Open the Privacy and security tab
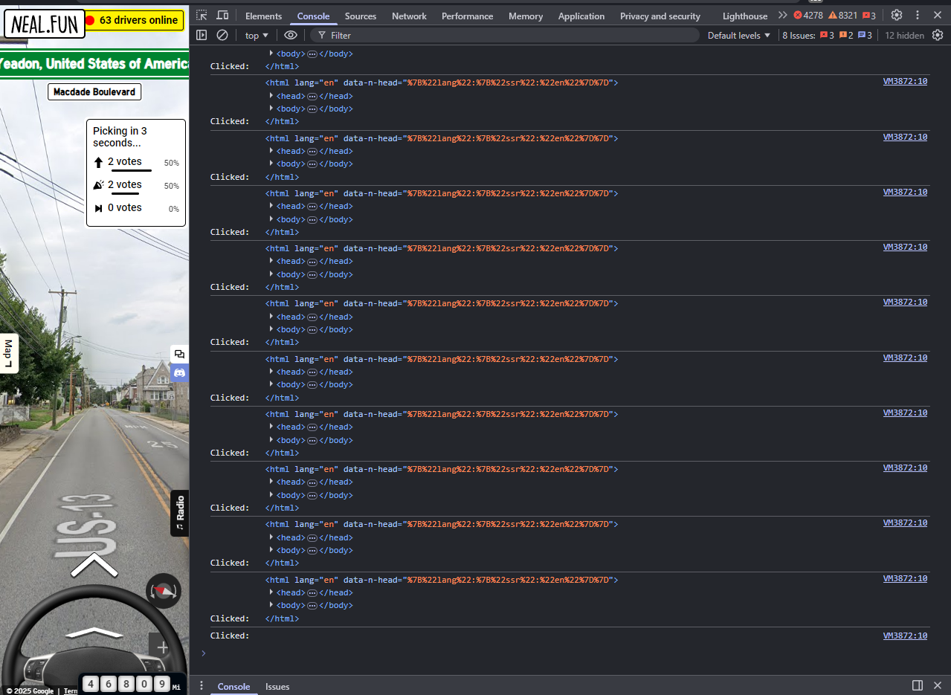This screenshot has width=951, height=695. pos(660,16)
